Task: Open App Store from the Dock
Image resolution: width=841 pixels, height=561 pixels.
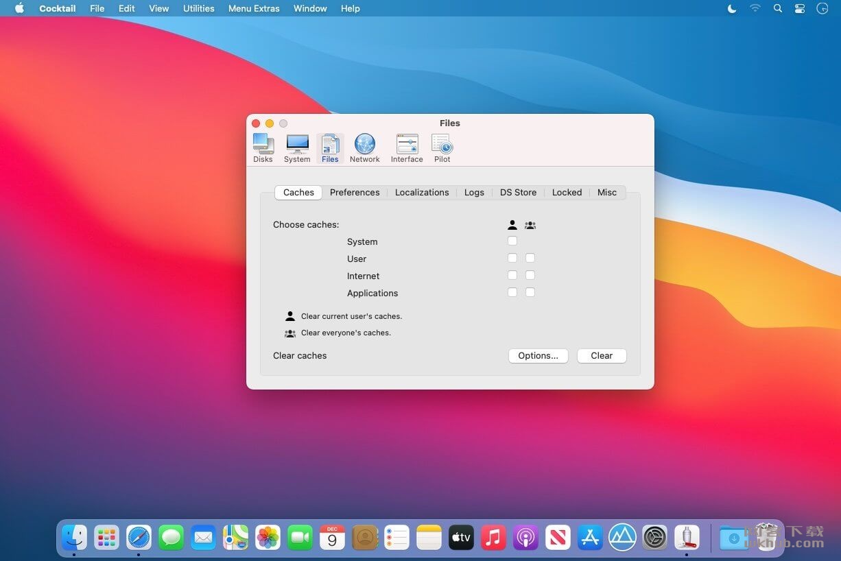Action: pyautogui.click(x=591, y=538)
